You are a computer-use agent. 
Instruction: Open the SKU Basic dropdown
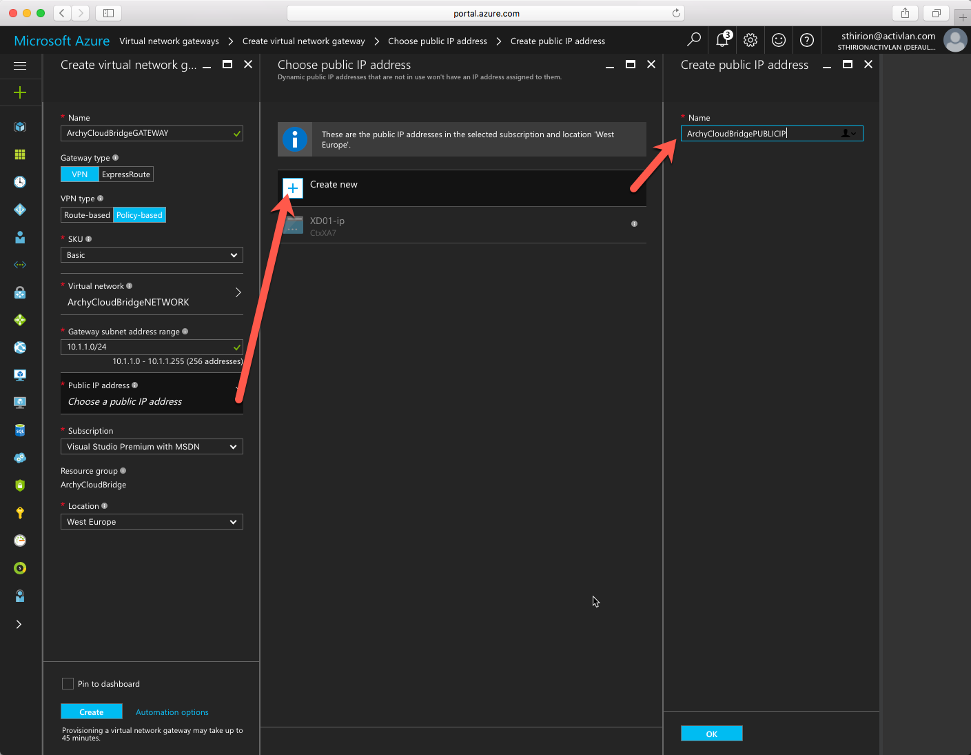(152, 255)
